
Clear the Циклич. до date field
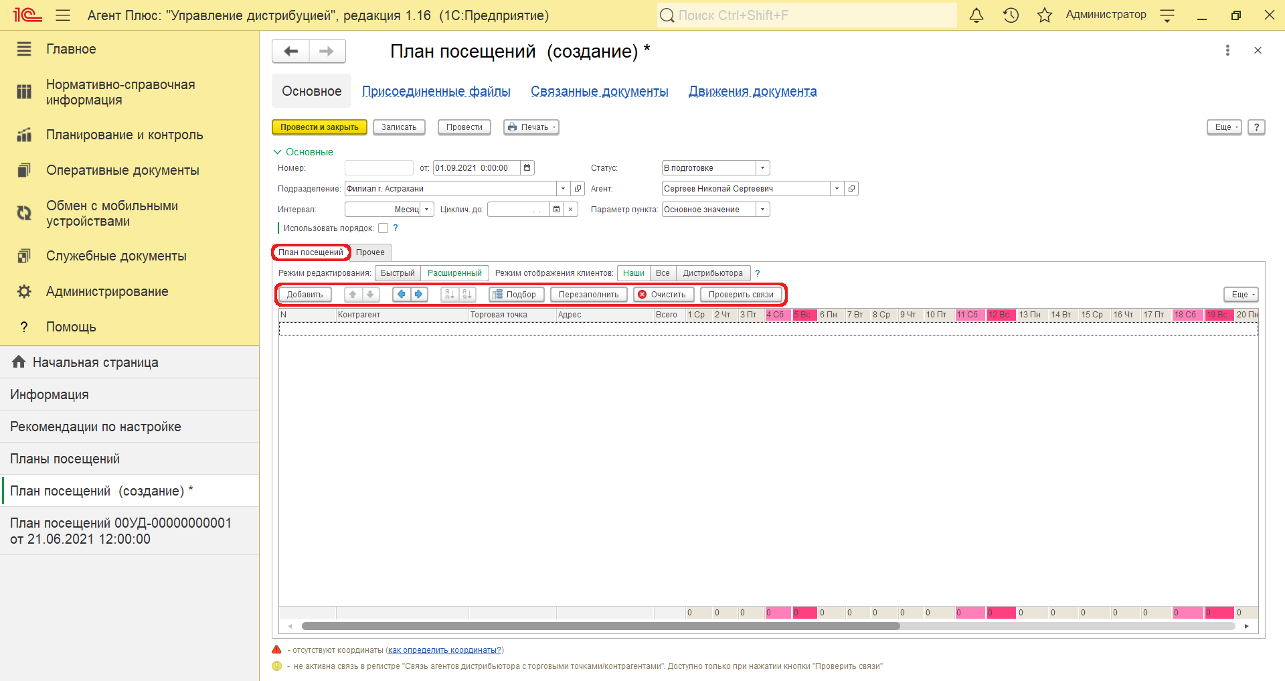point(571,210)
